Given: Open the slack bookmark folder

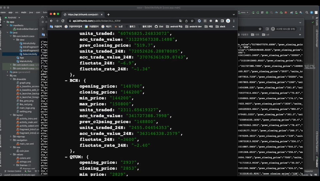Looking at the screenshot, I should [x=220, y=27].
